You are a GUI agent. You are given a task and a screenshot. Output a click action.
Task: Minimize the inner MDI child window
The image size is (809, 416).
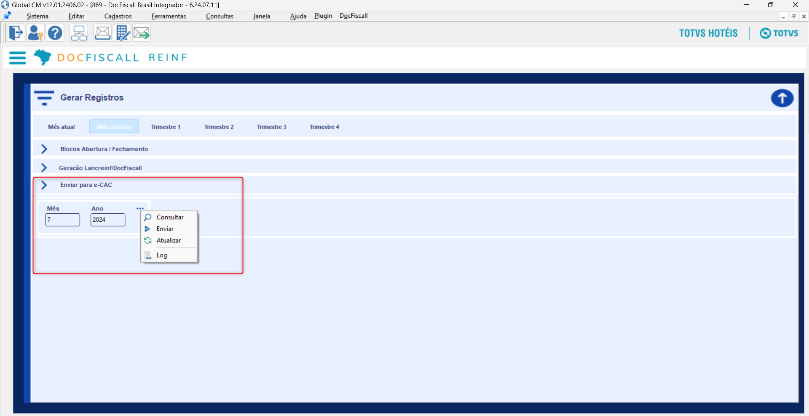coord(783,17)
